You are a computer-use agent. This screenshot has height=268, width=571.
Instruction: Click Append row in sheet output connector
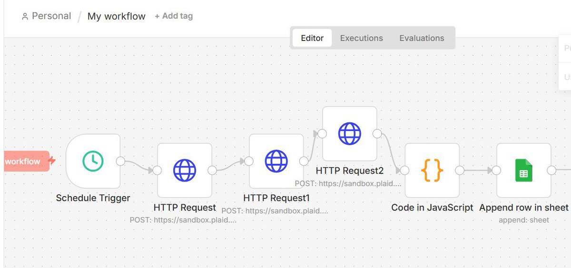(551, 170)
